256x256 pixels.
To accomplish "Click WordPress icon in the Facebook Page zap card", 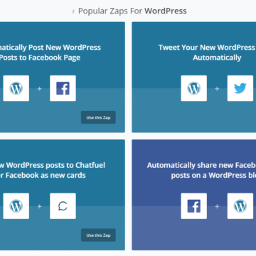I will pos(16,88).
